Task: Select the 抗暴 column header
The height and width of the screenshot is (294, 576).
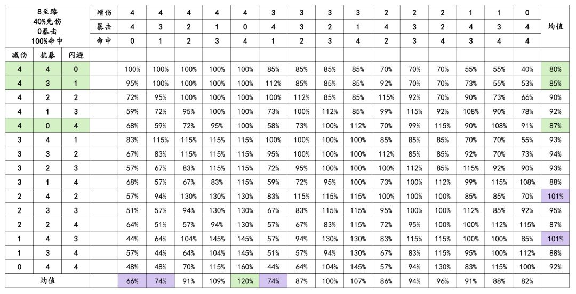Action: point(47,55)
